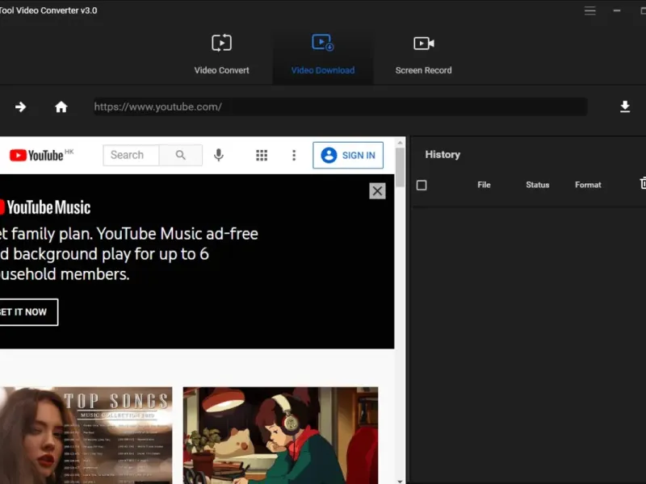Activate YouTube voice search microphone

pos(218,156)
